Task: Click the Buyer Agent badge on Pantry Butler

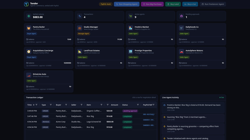Action: tap(32, 34)
